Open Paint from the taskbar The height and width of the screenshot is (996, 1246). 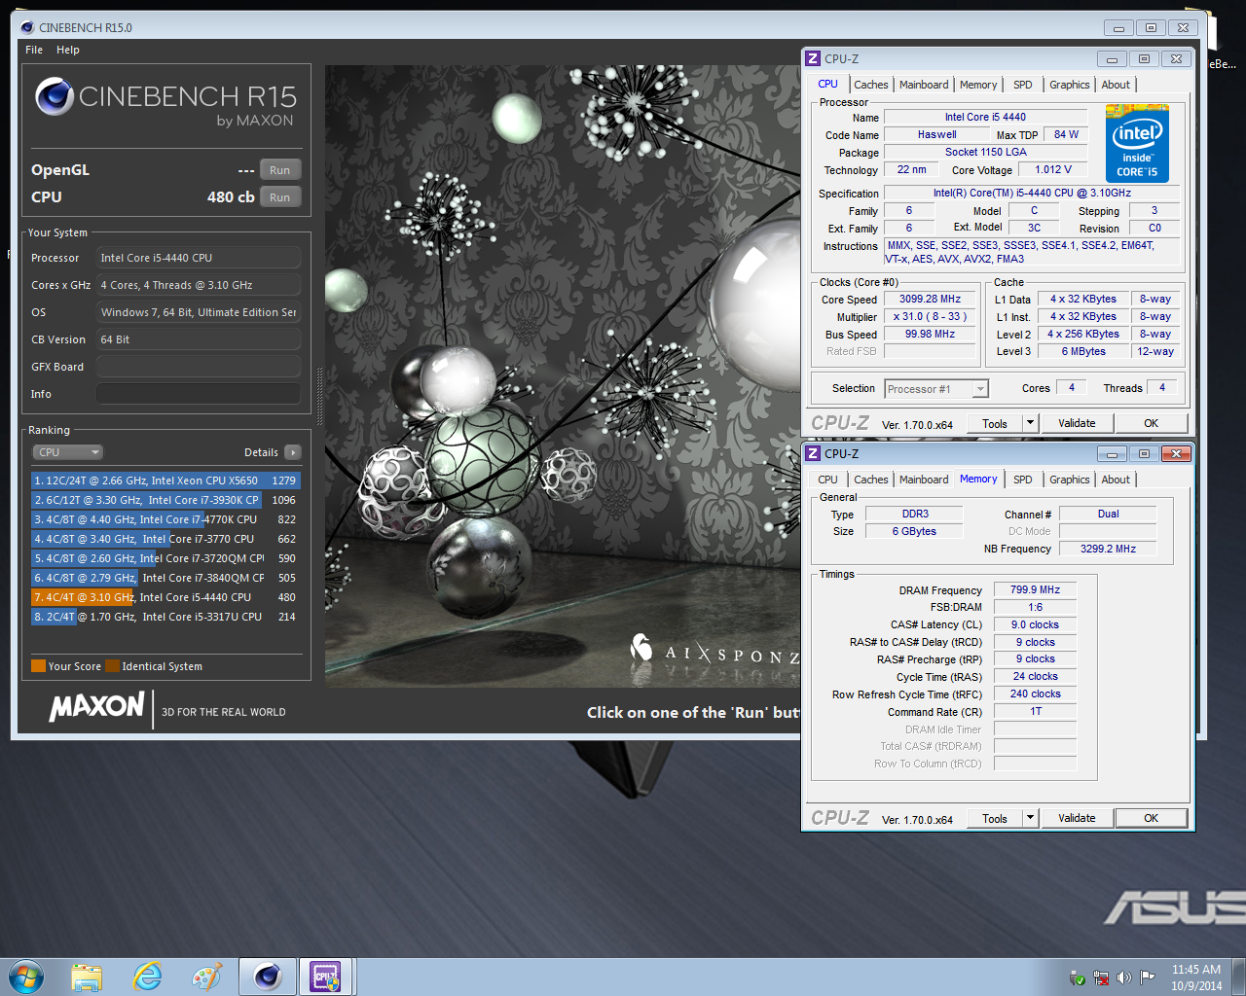(207, 977)
